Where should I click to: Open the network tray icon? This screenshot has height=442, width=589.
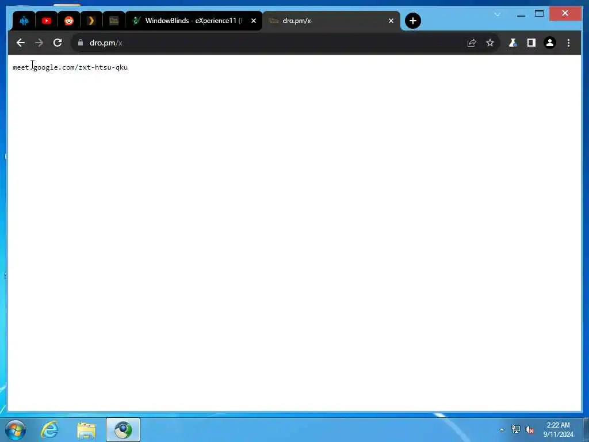pos(516,429)
